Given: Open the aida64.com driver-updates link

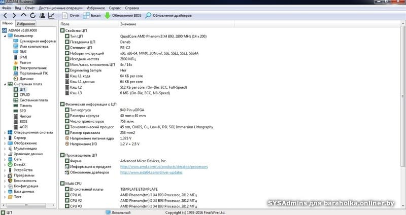Looking at the screenshot, I should pyautogui.click(x=151, y=172).
